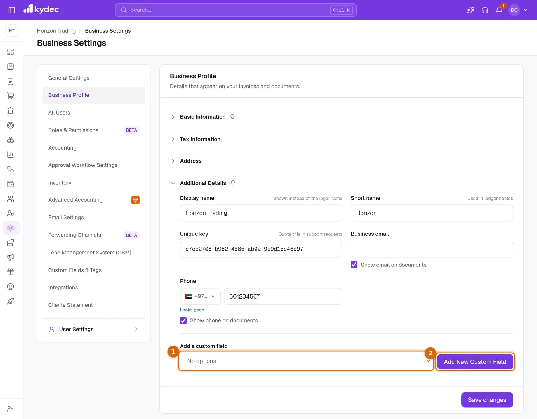The width and height of the screenshot is (537, 419).
Task: Click the Display name field
Action: pyautogui.click(x=261, y=213)
